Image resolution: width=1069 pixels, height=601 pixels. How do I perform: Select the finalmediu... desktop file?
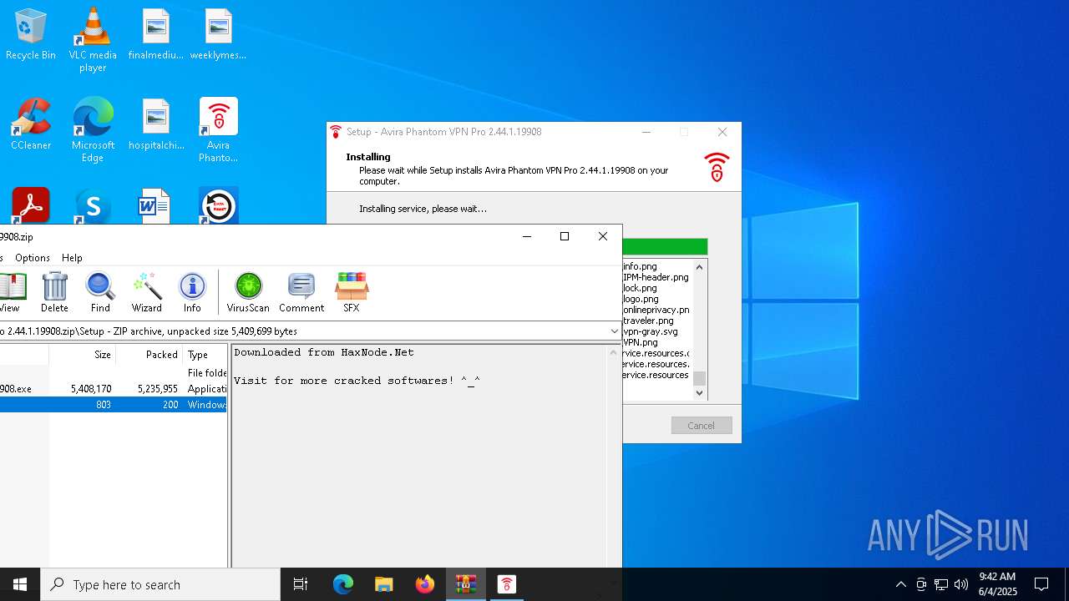[x=156, y=34]
